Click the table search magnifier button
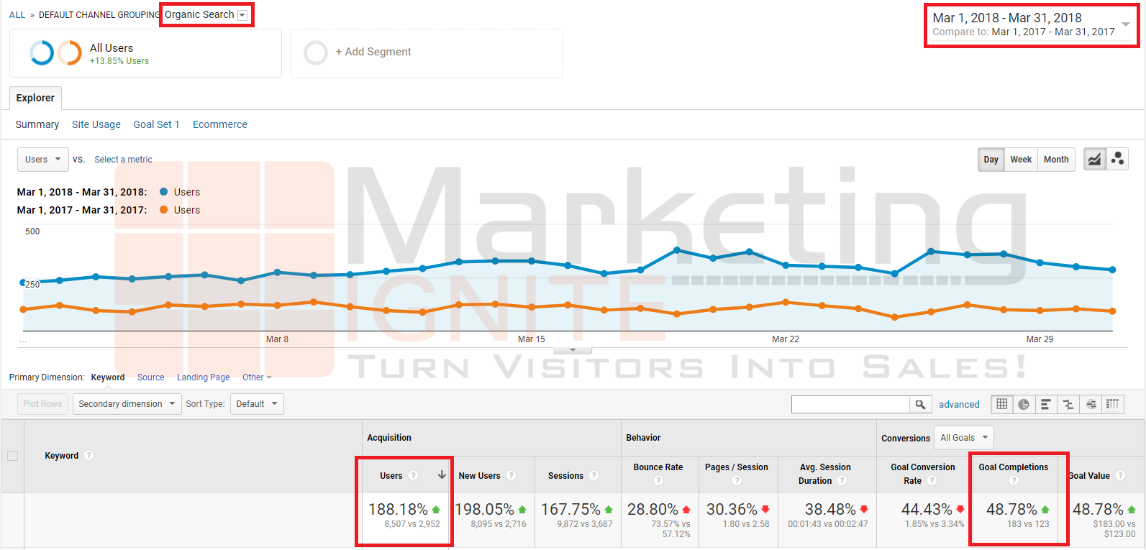 (920, 405)
